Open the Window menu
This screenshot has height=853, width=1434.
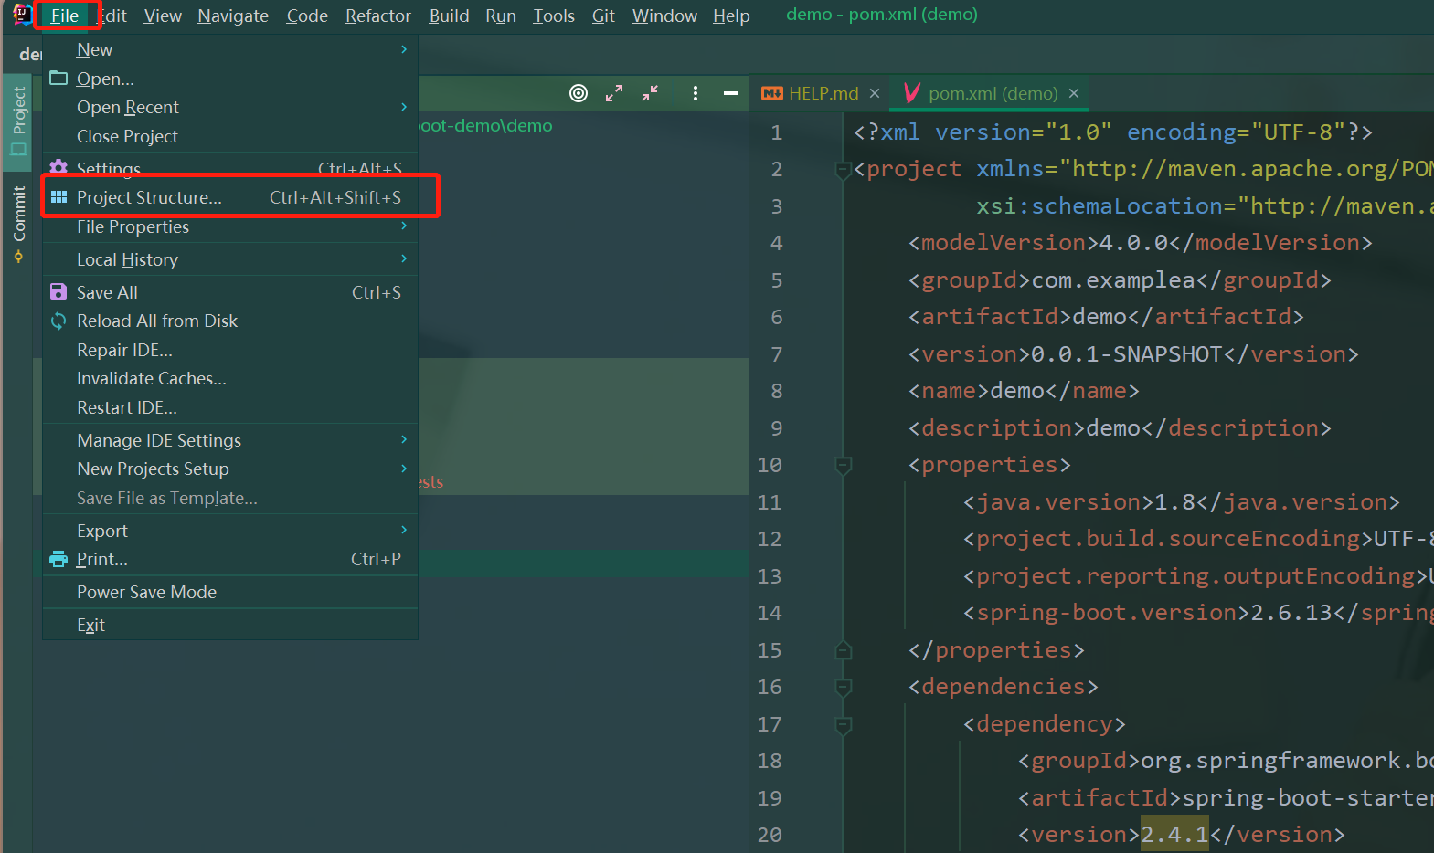664,16
